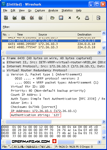Click hex pane scroll down arrow
107x150 pixels.
(104, 138)
